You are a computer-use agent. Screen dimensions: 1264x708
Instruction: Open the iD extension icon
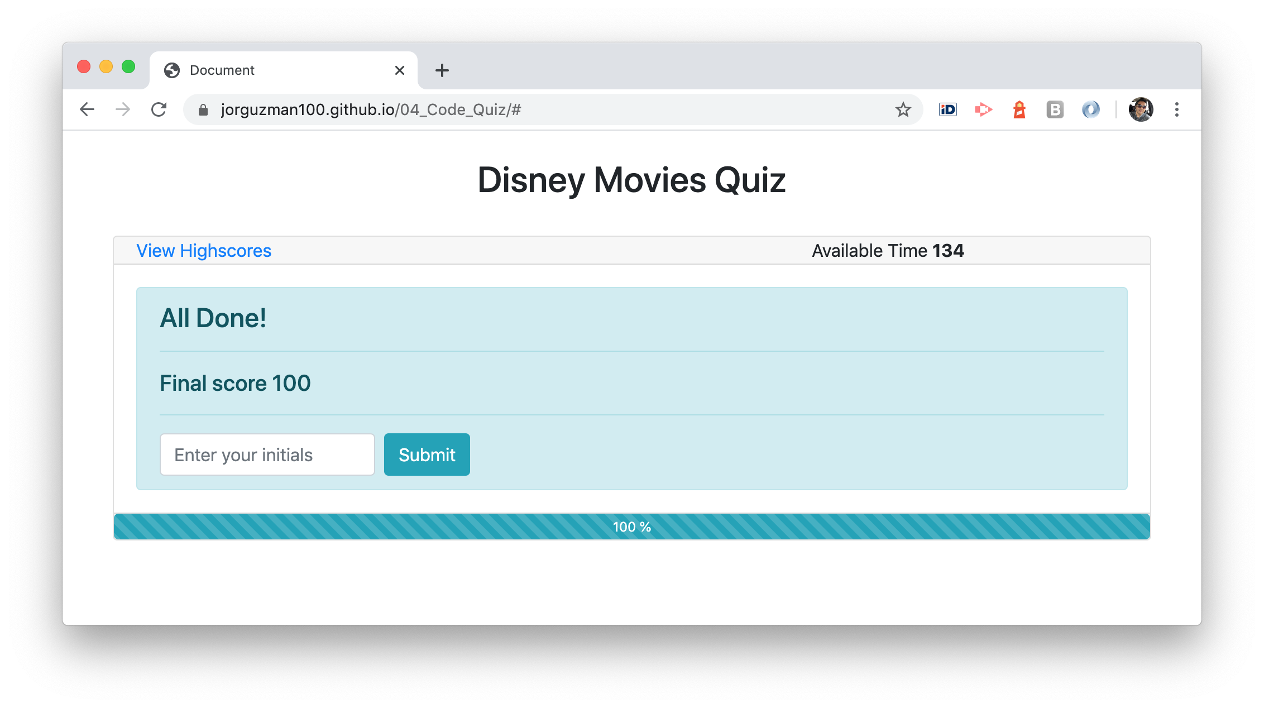[x=947, y=109]
